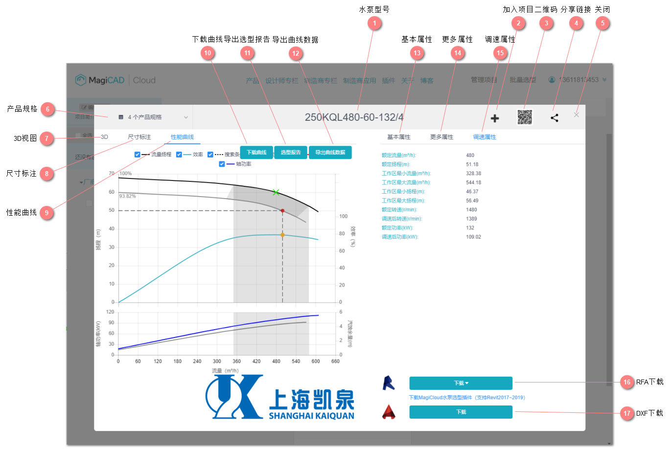Click the red duty point on the chart
This screenshot has height=449, width=672.
coord(282,211)
